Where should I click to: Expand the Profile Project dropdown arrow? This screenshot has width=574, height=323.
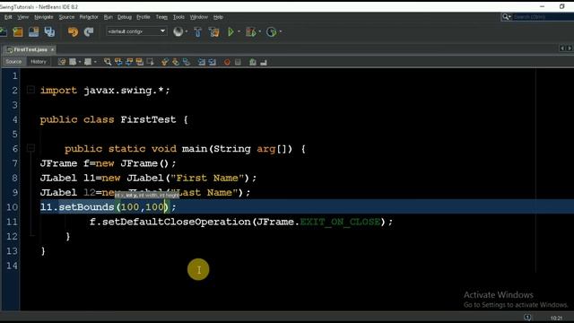pos(281,31)
